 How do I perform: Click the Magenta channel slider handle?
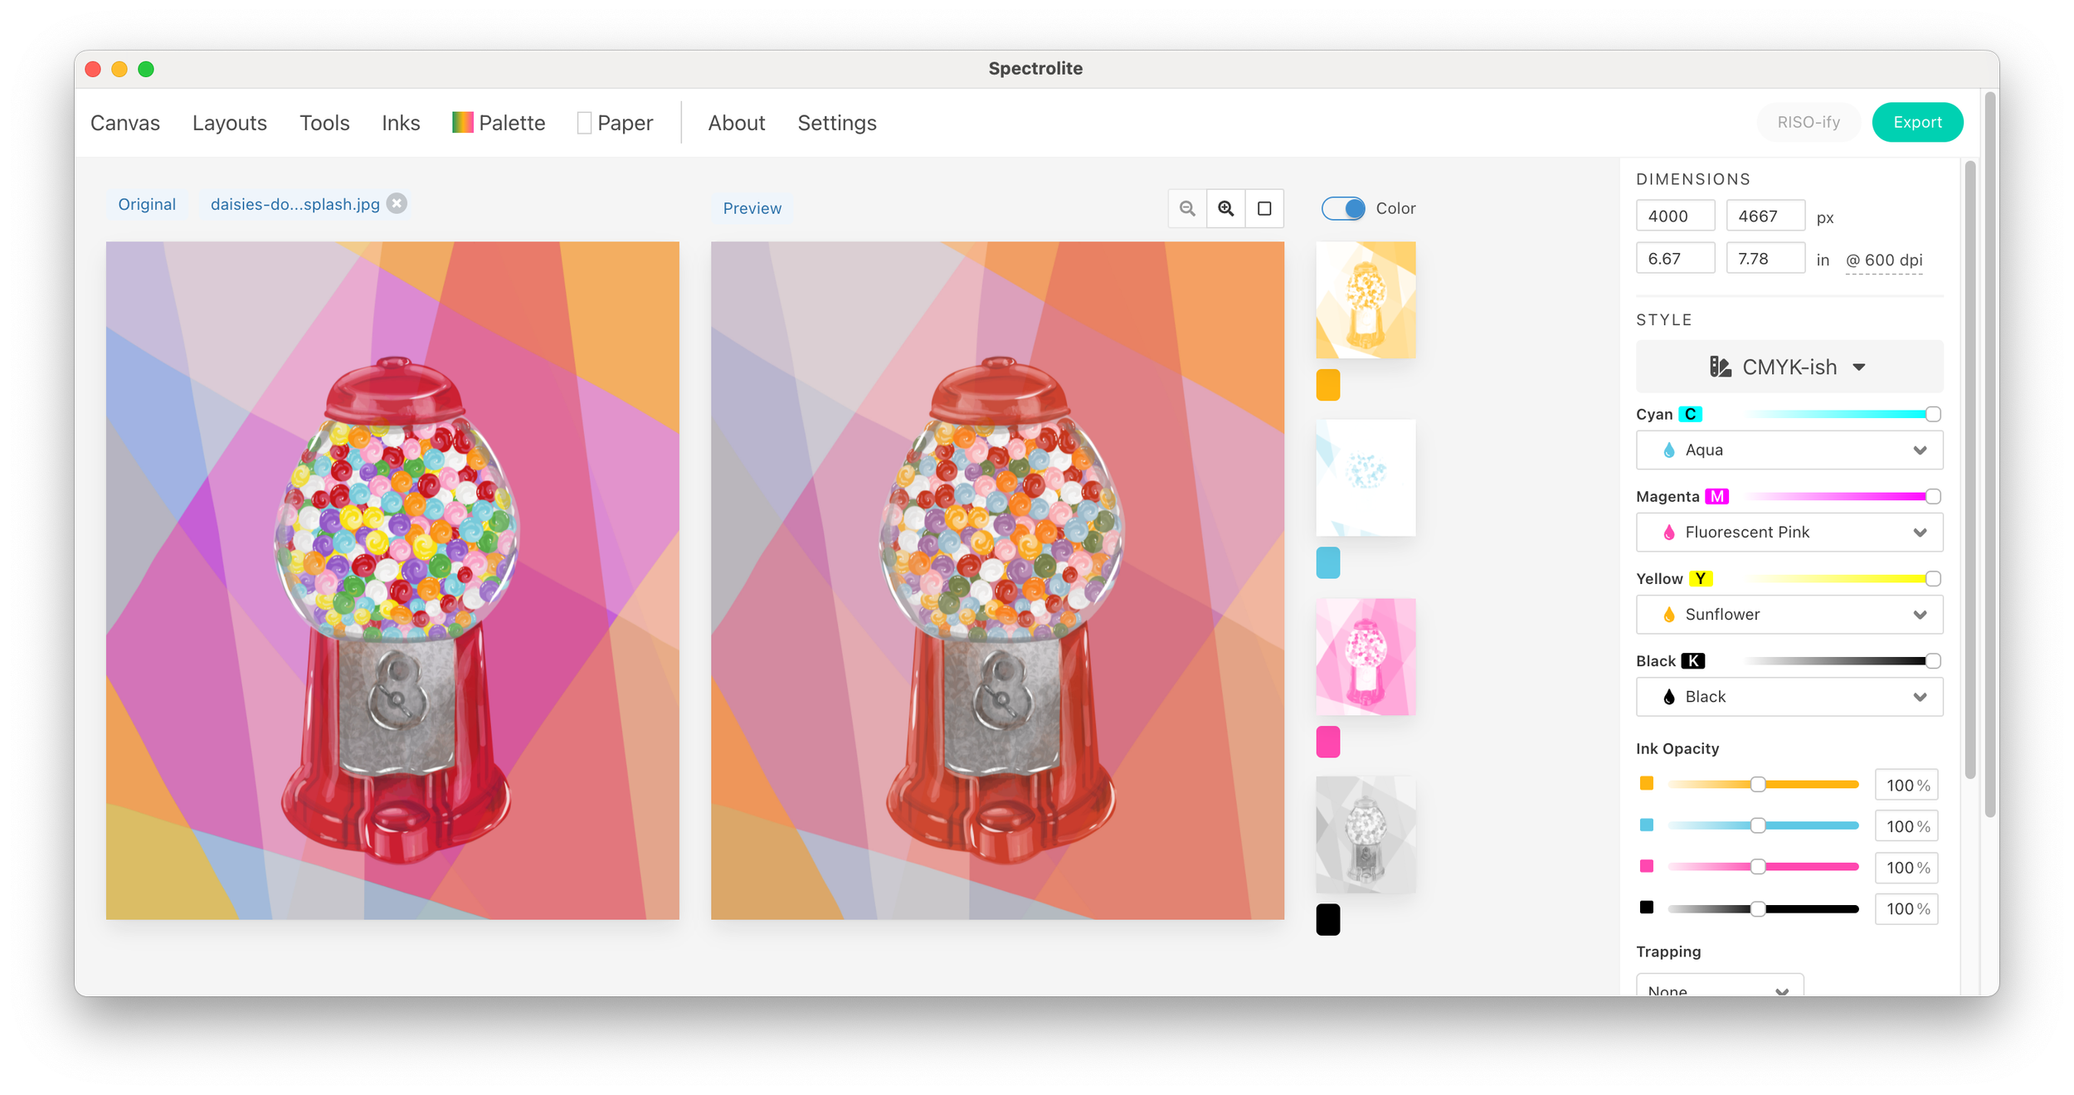click(1933, 496)
